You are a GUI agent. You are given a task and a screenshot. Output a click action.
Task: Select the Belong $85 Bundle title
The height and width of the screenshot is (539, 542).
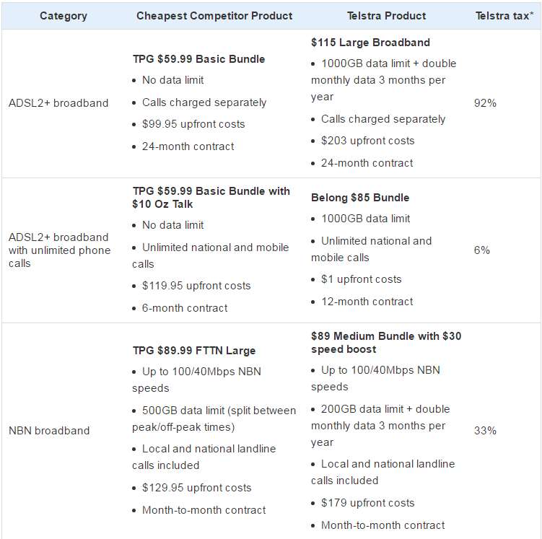[360, 198]
